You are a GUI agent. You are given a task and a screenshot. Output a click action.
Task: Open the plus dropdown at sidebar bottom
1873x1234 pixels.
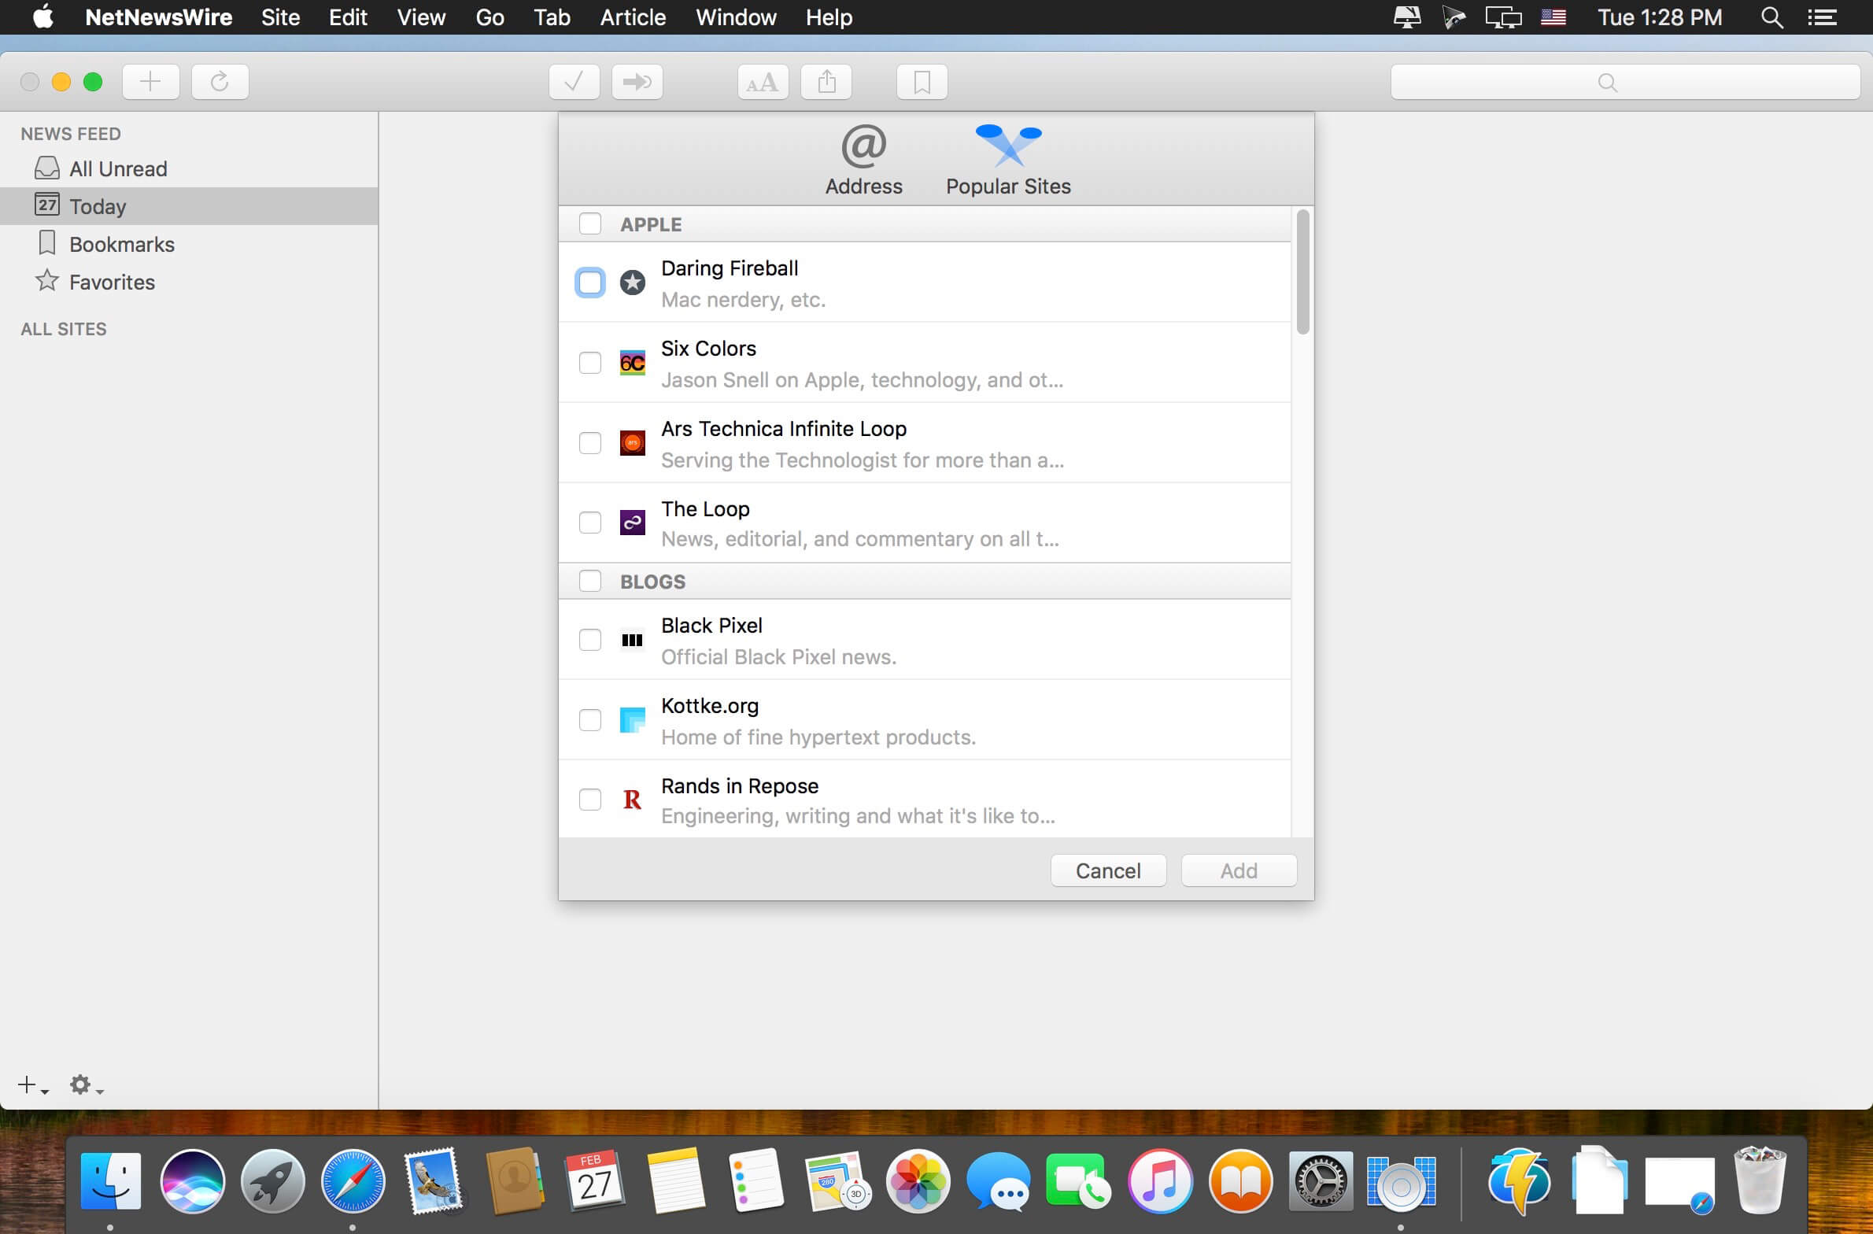point(33,1085)
